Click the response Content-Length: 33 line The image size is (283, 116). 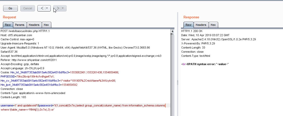click(193, 48)
